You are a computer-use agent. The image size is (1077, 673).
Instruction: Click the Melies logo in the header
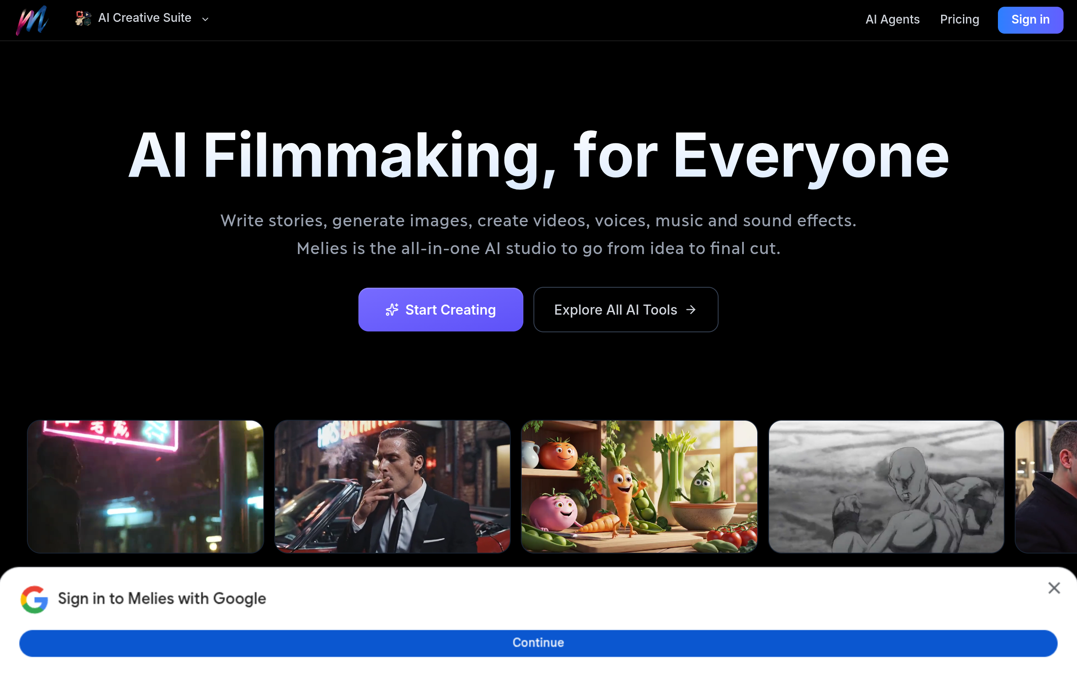click(32, 21)
